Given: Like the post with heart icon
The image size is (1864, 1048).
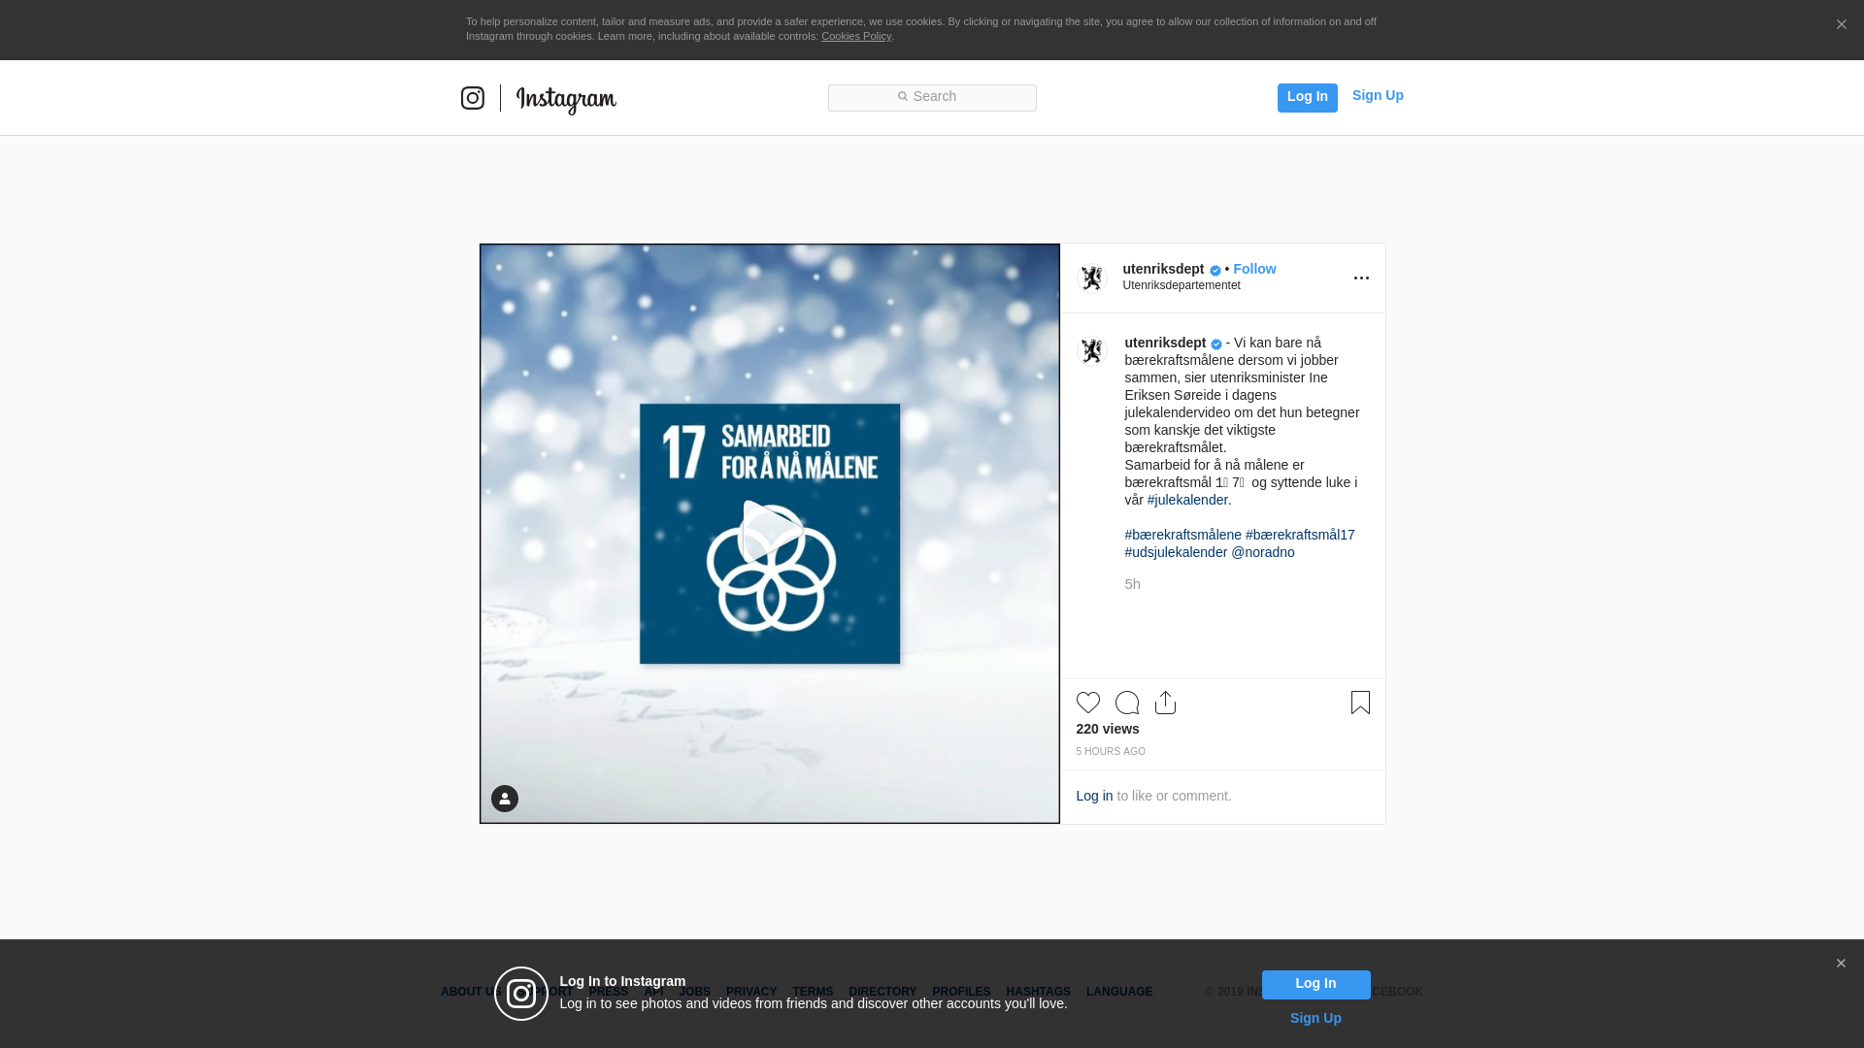Looking at the screenshot, I should point(1088,703).
